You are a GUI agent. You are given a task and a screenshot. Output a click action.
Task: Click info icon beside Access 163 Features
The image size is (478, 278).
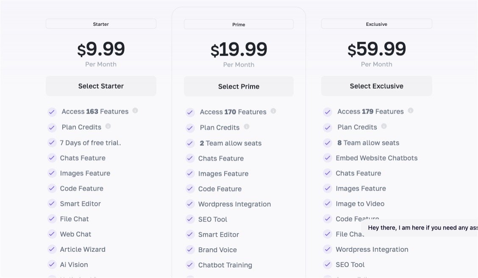click(135, 111)
